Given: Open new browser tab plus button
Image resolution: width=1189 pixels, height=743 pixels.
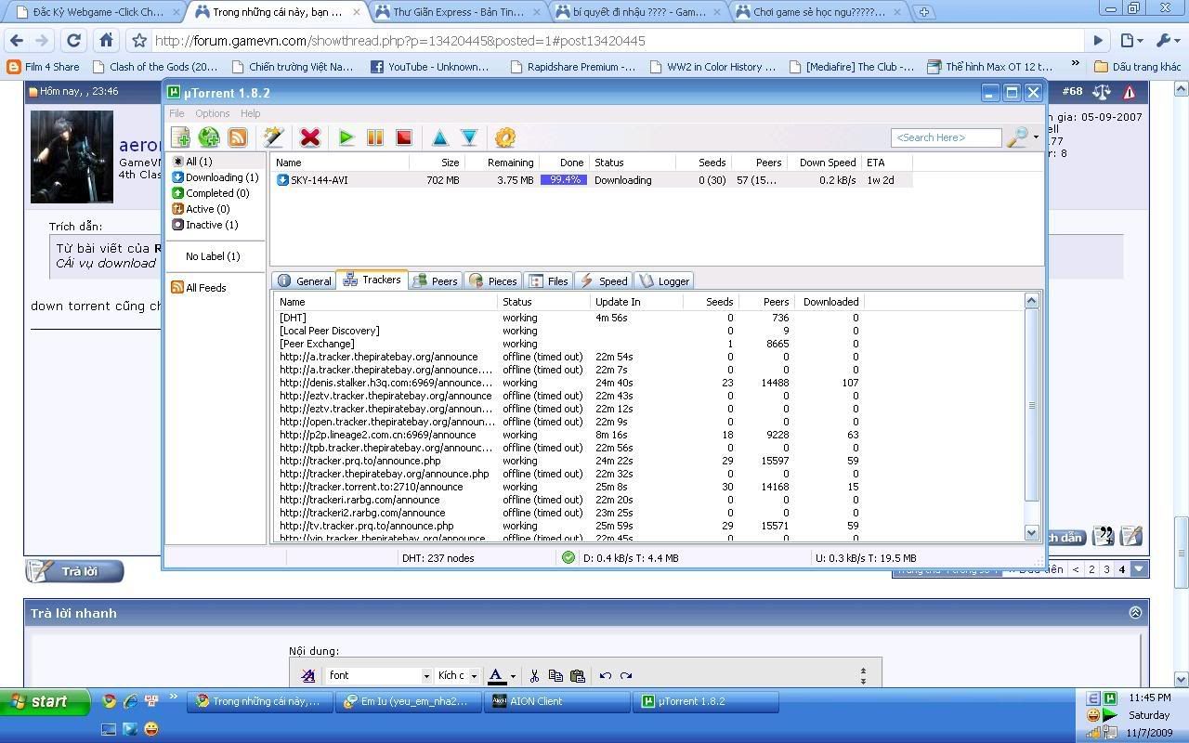Looking at the screenshot, I should point(924,12).
